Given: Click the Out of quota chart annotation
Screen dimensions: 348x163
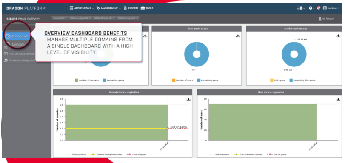Looking at the screenshot, I should point(178,127).
